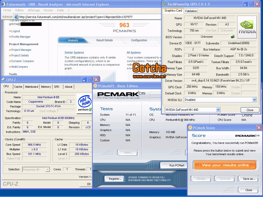
Task: Click the Intel Inside Pentium III logo
Action: 85,103
